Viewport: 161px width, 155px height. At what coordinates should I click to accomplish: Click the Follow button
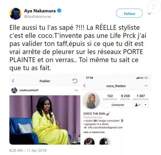coord(129,13)
